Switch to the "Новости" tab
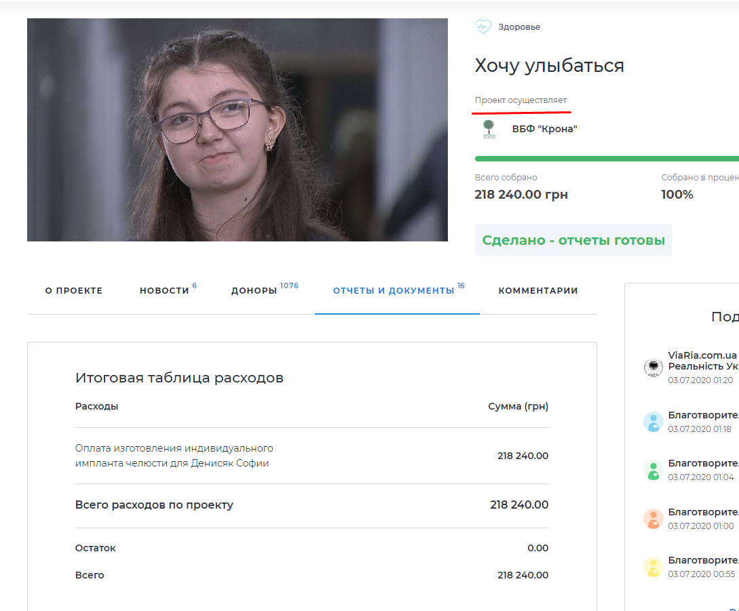This screenshot has height=611, width=739. click(x=164, y=290)
